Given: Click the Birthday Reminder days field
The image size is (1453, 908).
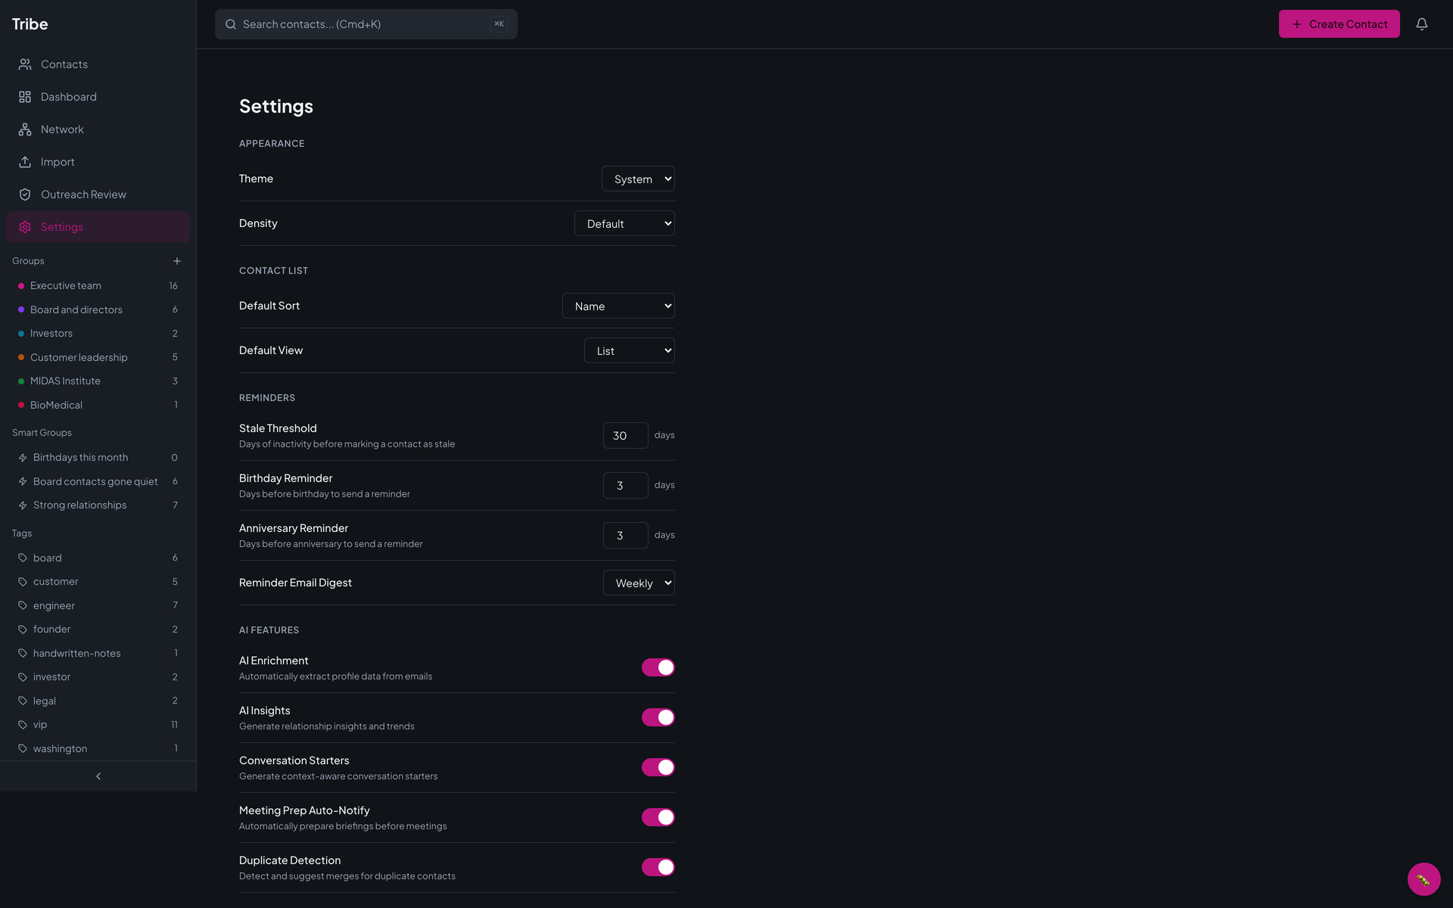Looking at the screenshot, I should 625,485.
